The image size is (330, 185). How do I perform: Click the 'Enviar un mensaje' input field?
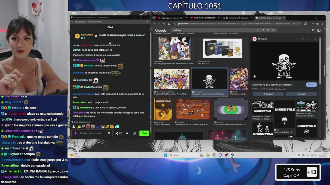(92, 133)
